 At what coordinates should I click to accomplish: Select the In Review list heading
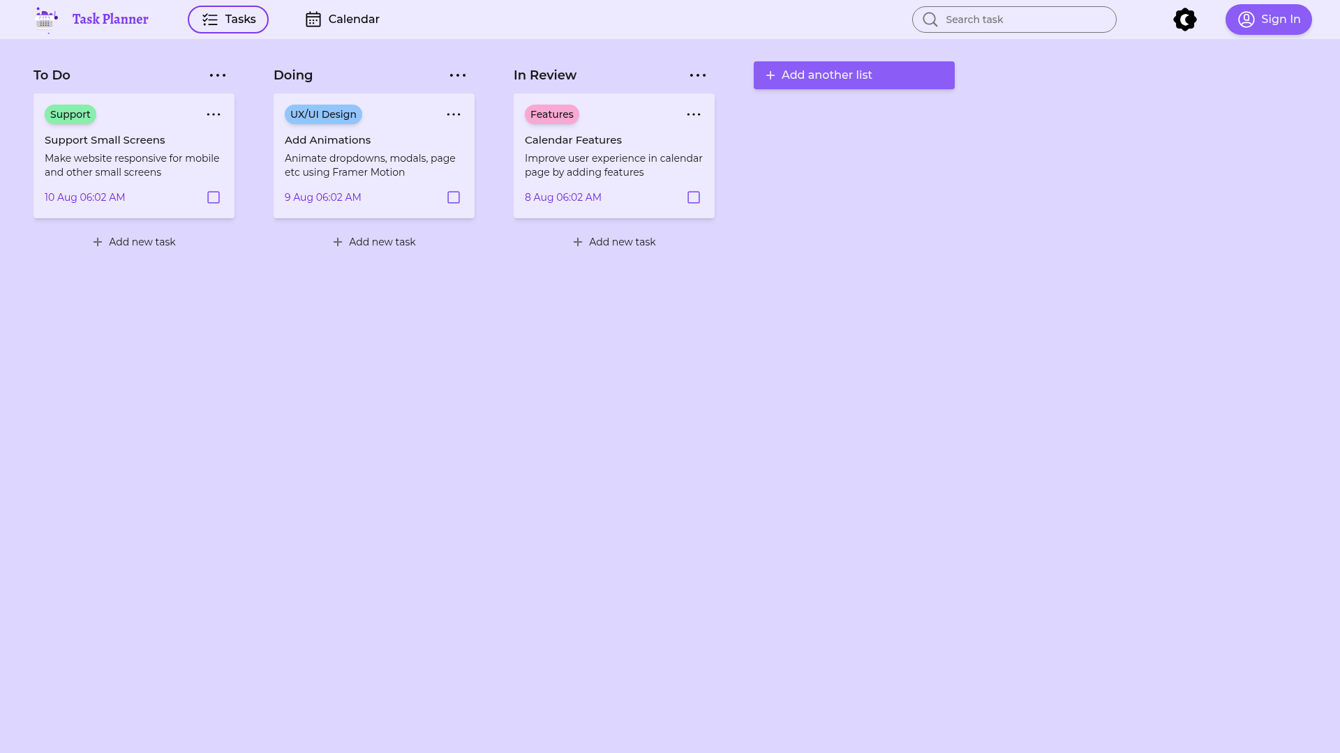point(545,75)
